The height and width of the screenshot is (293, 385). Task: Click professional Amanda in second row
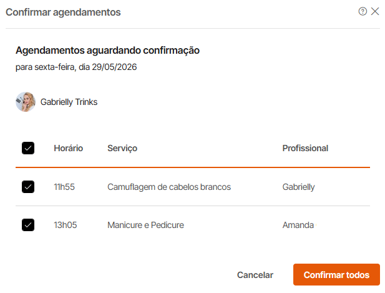[298, 225]
